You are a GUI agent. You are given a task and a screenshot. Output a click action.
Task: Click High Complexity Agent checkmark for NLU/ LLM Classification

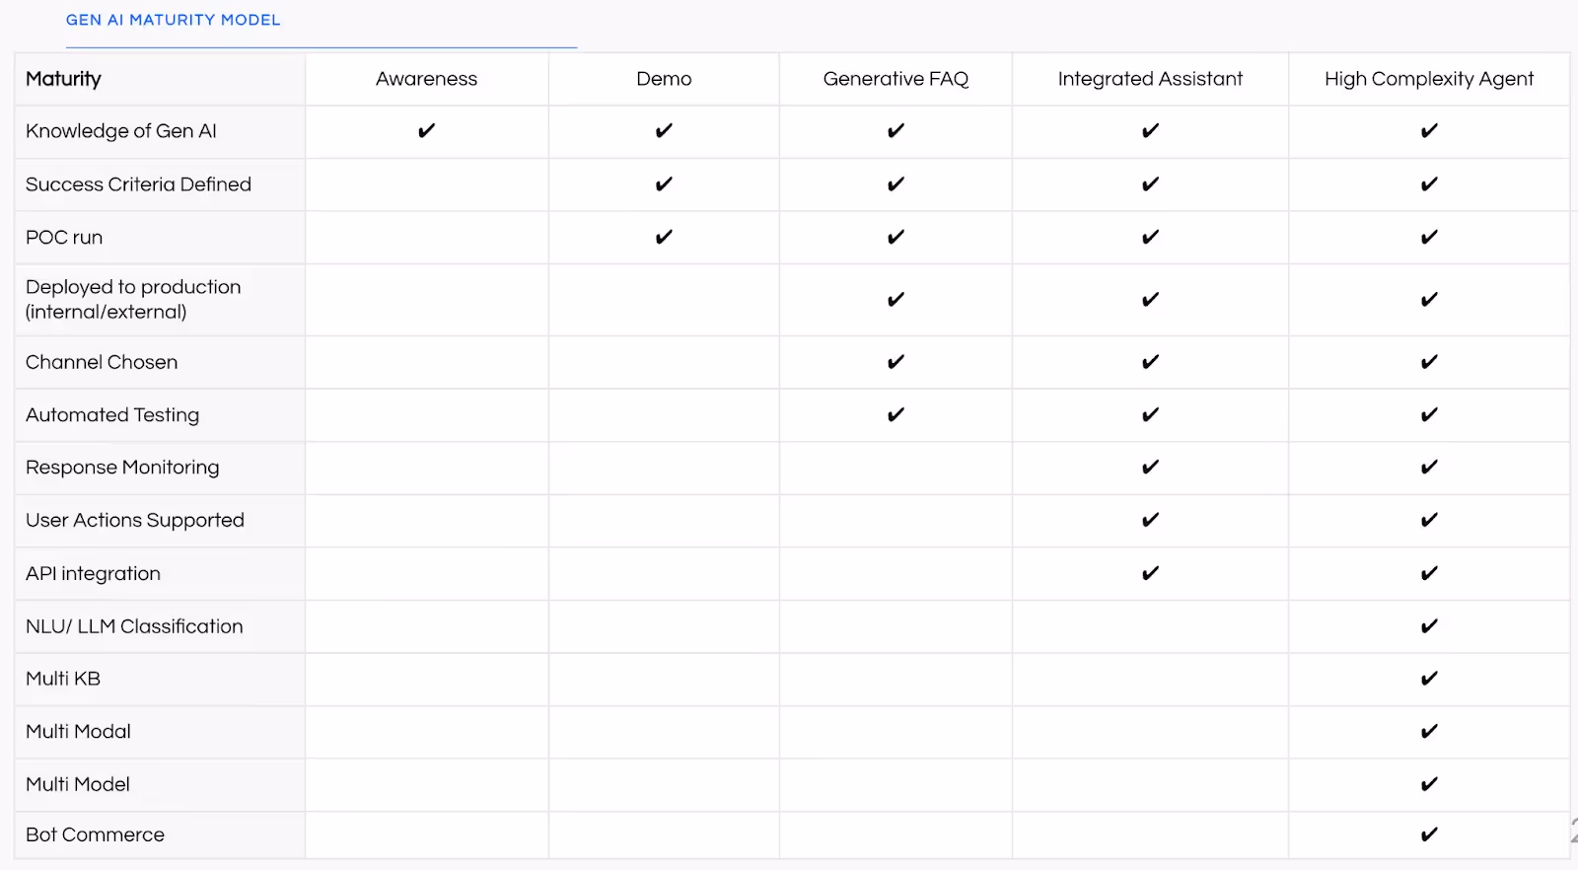[x=1429, y=625]
